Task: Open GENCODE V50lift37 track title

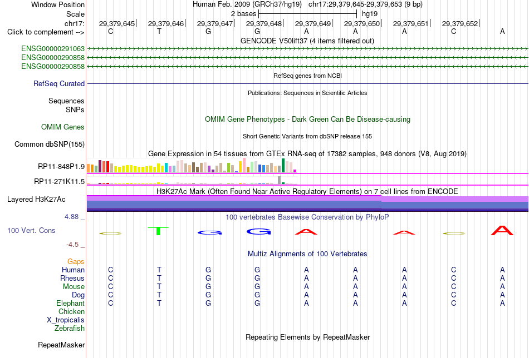Action: (307, 41)
